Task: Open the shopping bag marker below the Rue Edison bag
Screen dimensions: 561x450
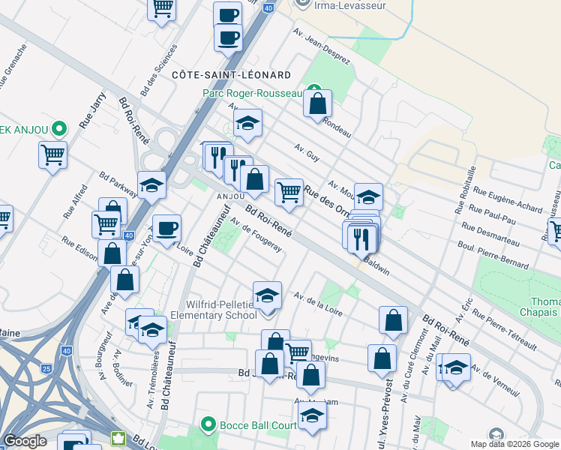Action: point(124,280)
